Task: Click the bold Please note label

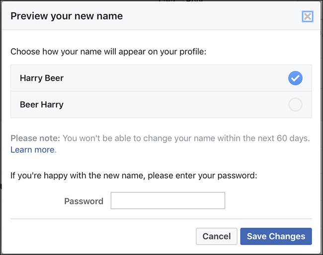Action: point(35,138)
